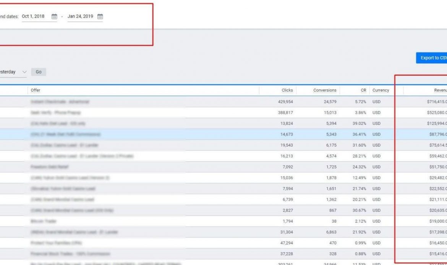The height and width of the screenshot is (265, 447).
Task: Select the conversions cell 1,362
Action: (331, 199)
